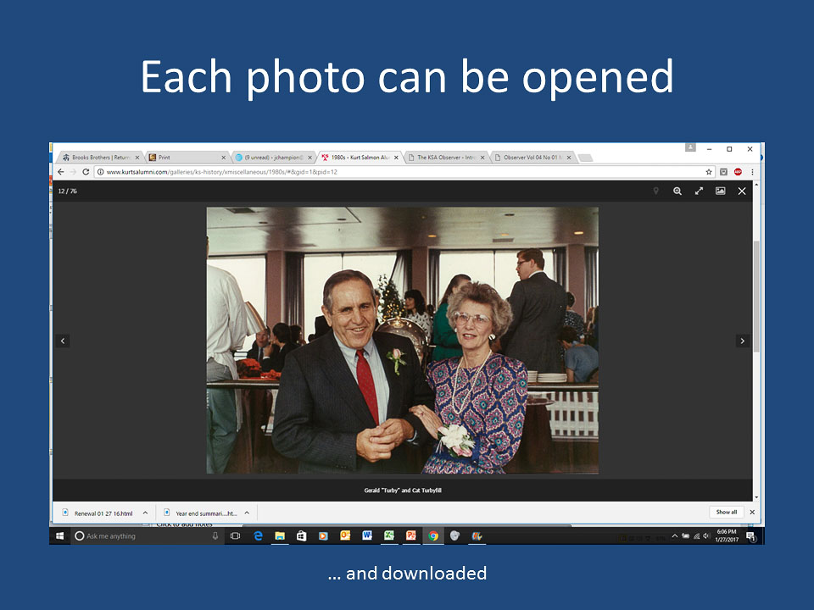814x610 pixels.
Task: Expand options for Year end summary download
Action: [247, 513]
